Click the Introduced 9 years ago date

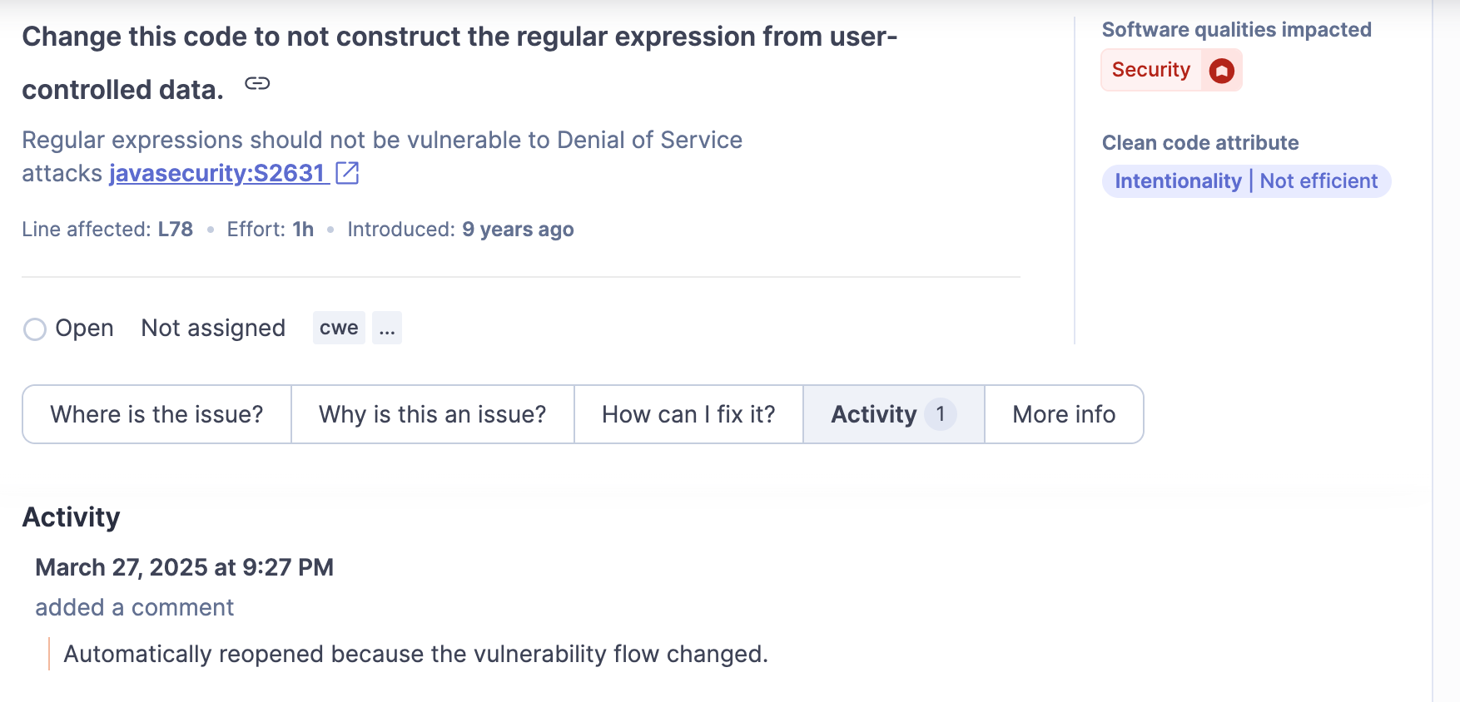click(x=518, y=230)
